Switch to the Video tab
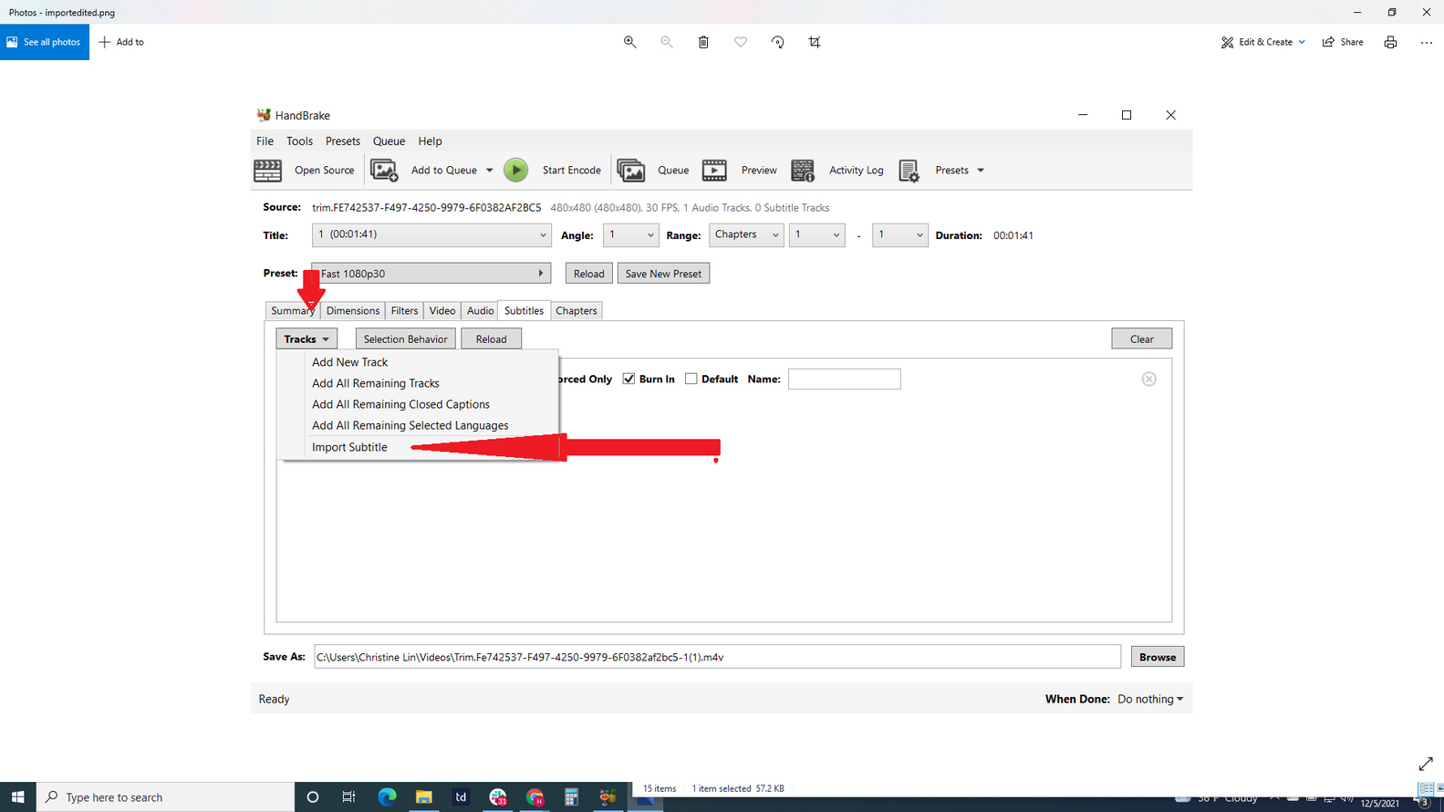 pyautogui.click(x=442, y=310)
